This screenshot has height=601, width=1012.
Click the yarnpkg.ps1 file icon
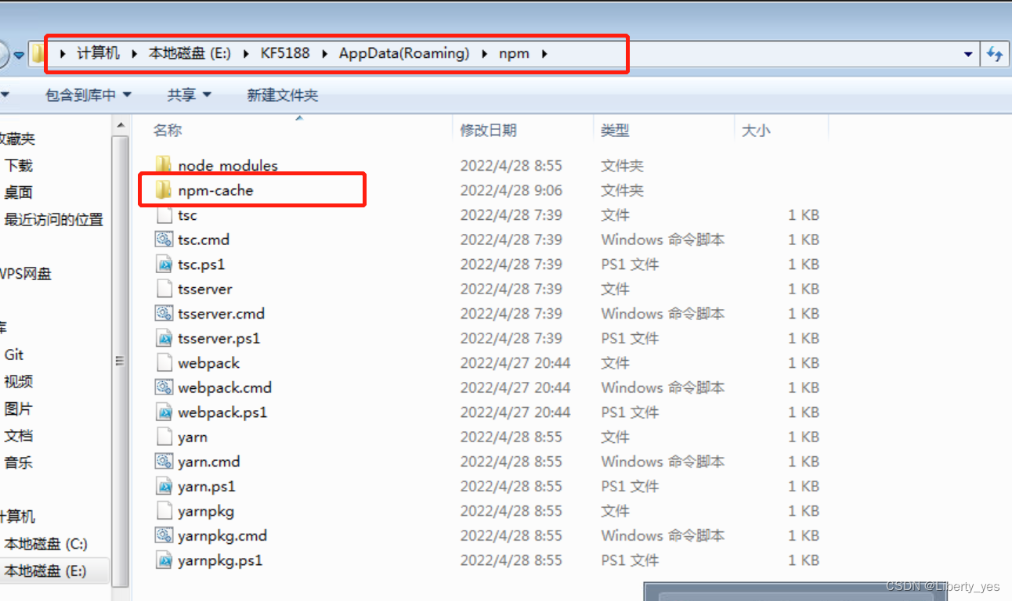[x=164, y=560]
